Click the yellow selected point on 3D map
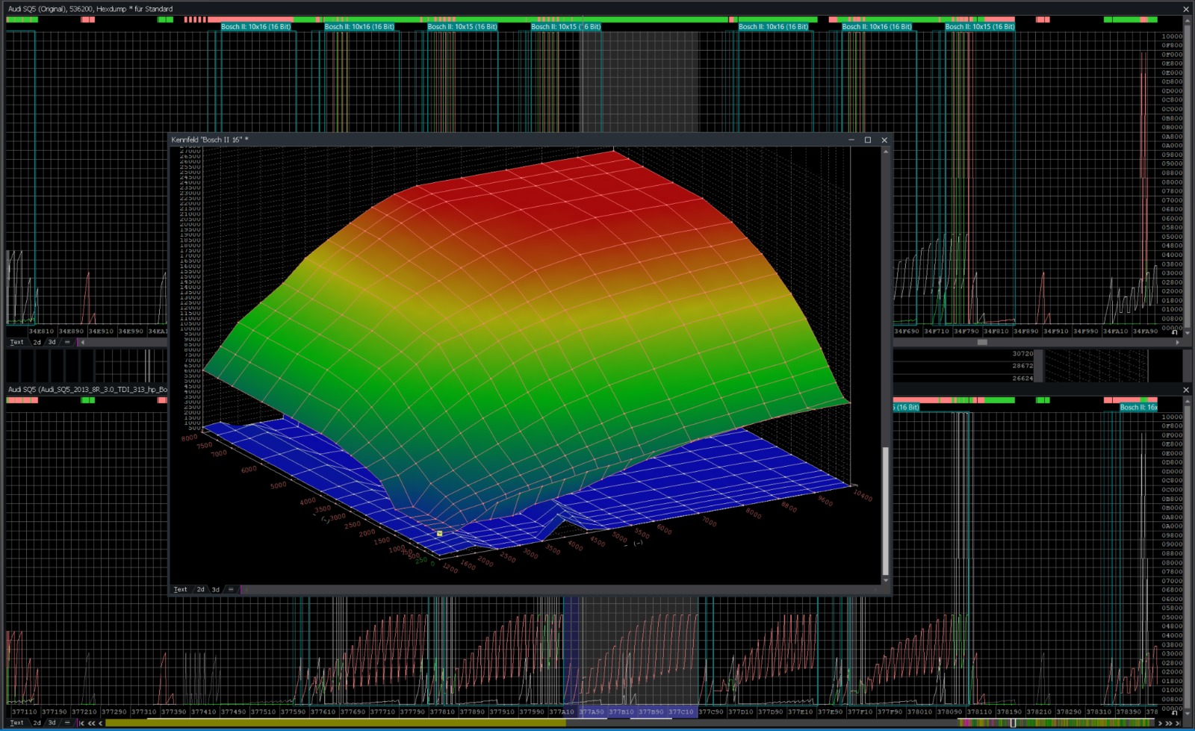The height and width of the screenshot is (731, 1195). click(x=439, y=533)
